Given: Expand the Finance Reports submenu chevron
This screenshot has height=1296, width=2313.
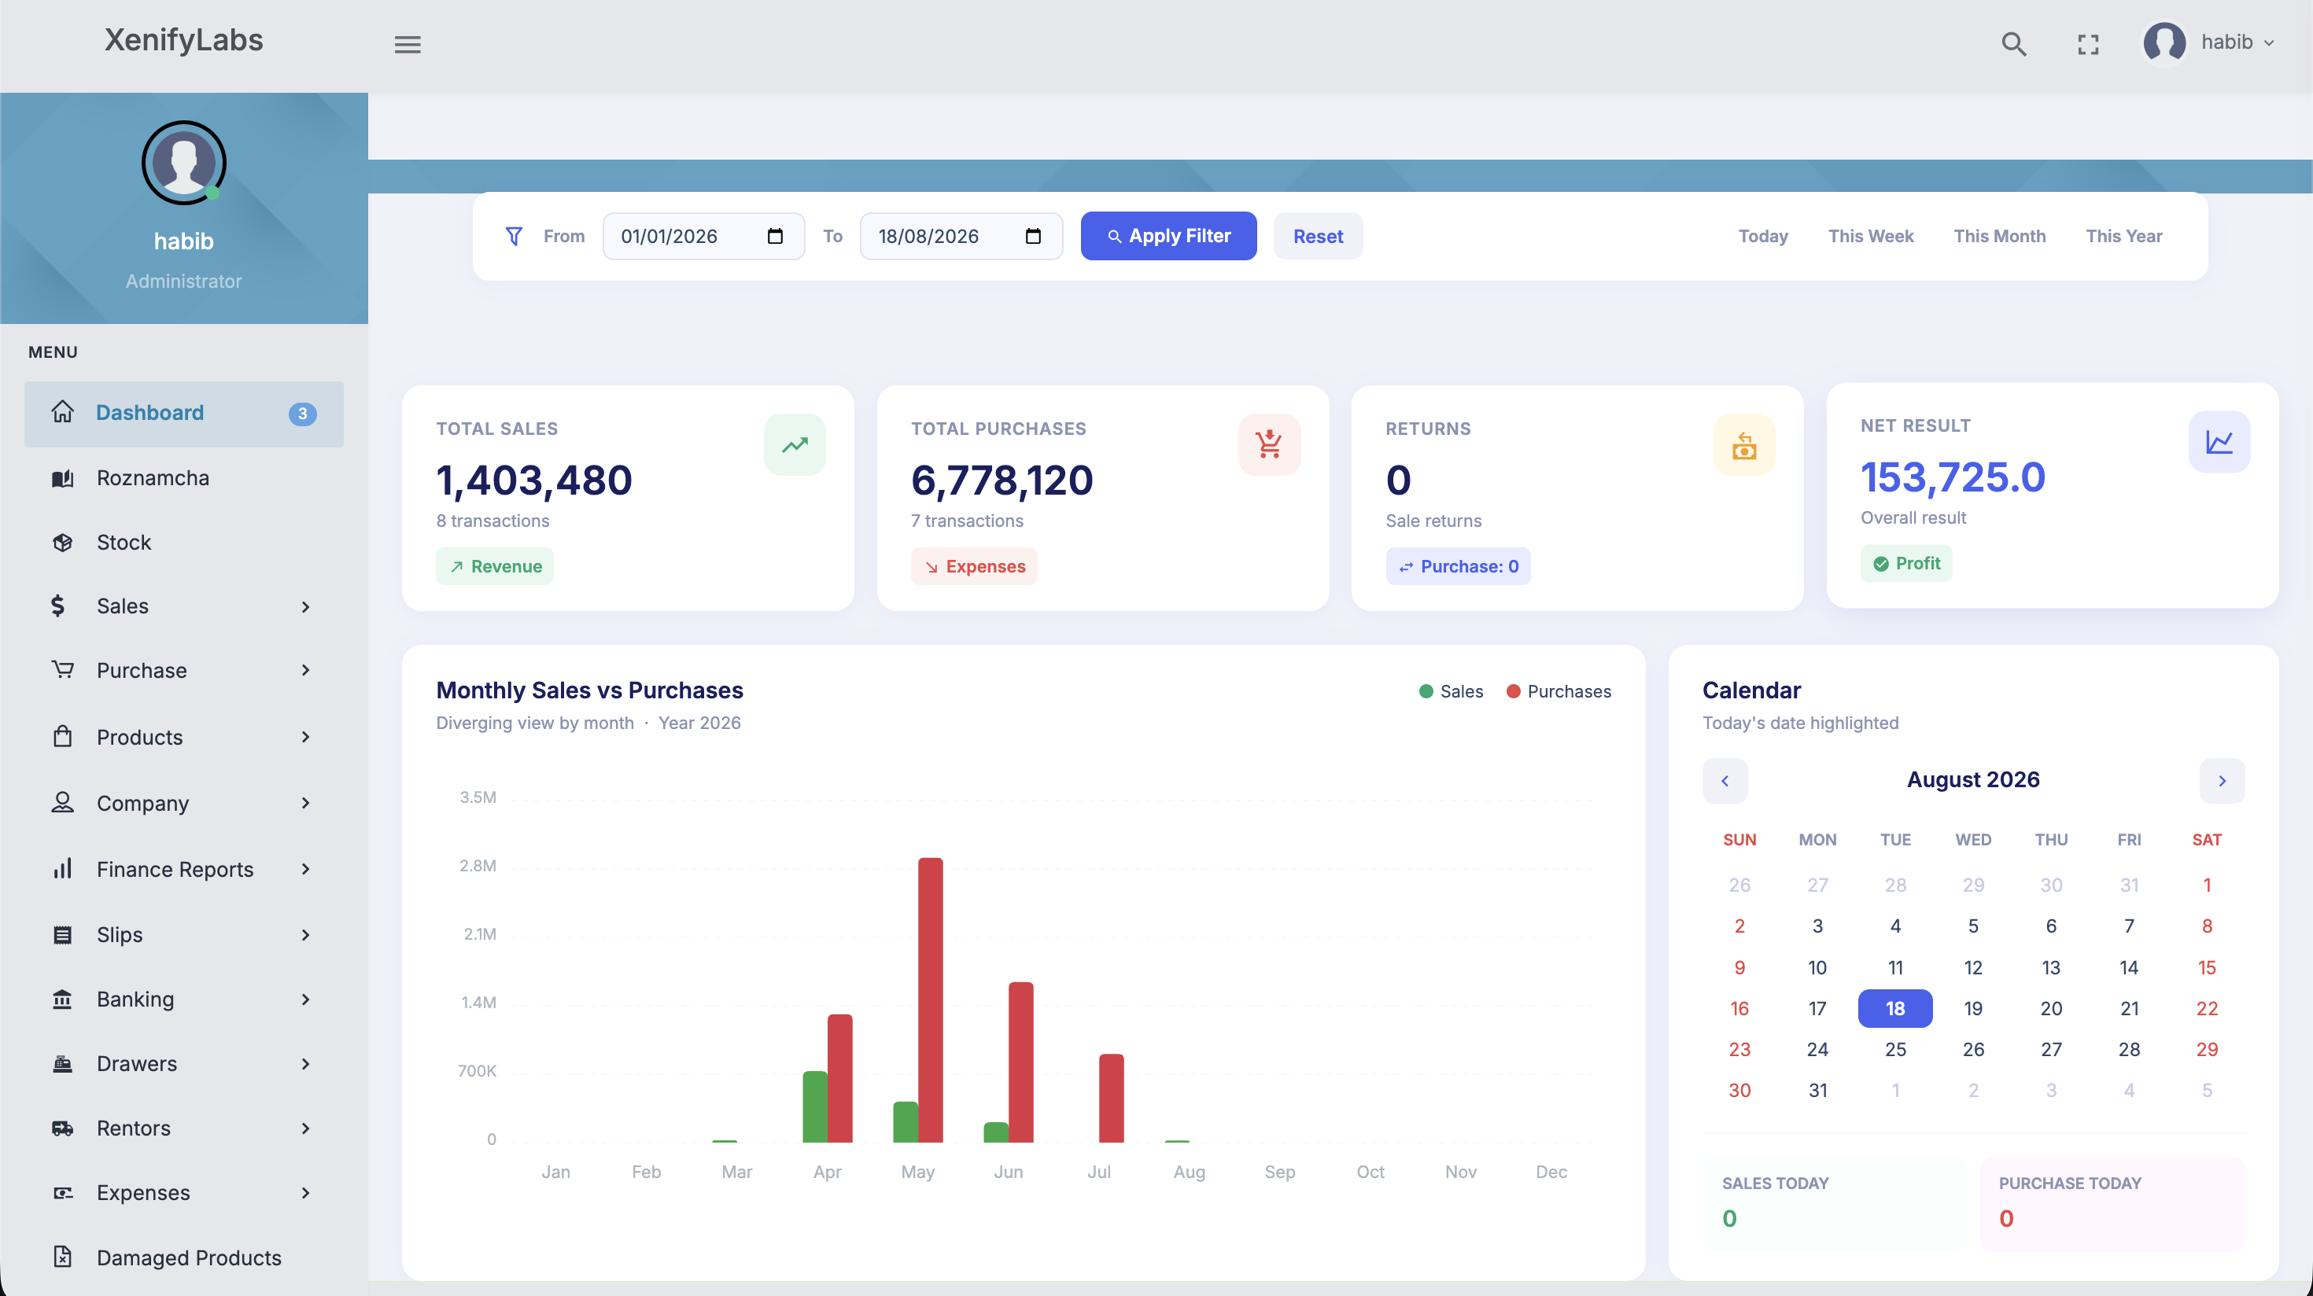Looking at the screenshot, I should pos(305,869).
